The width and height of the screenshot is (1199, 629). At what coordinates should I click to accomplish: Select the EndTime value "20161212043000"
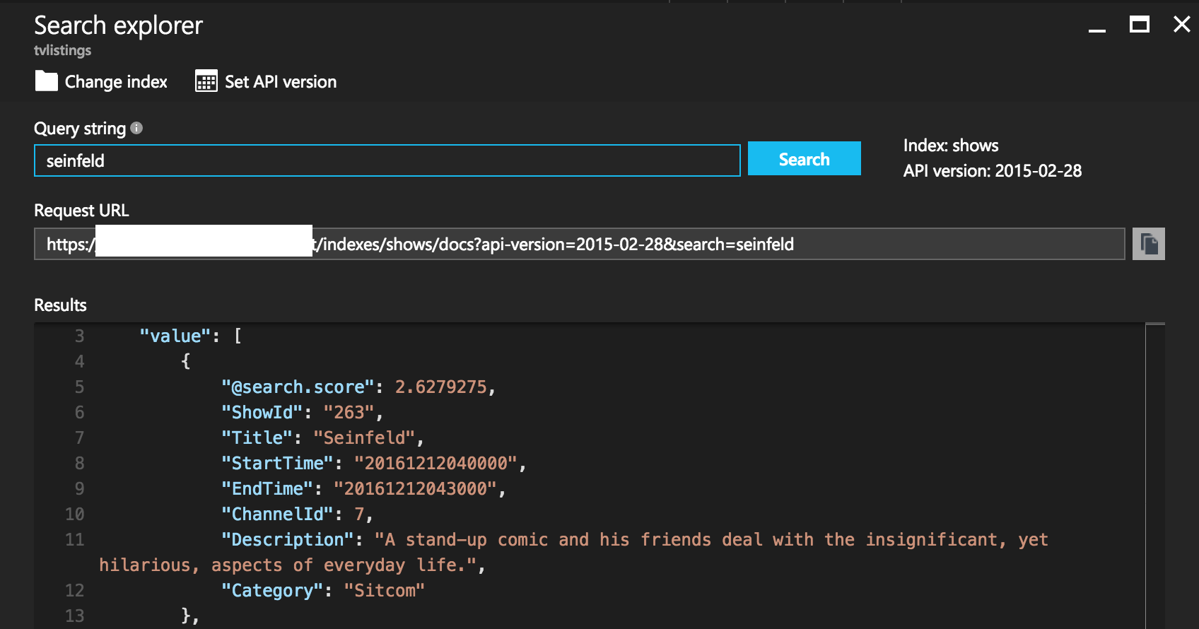coord(416,488)
